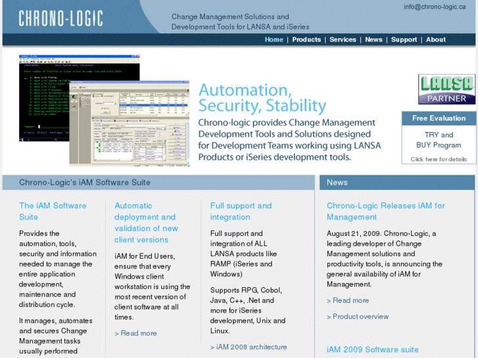
Task: Click the LANSA Partner badge
Action: pos(446,89)
